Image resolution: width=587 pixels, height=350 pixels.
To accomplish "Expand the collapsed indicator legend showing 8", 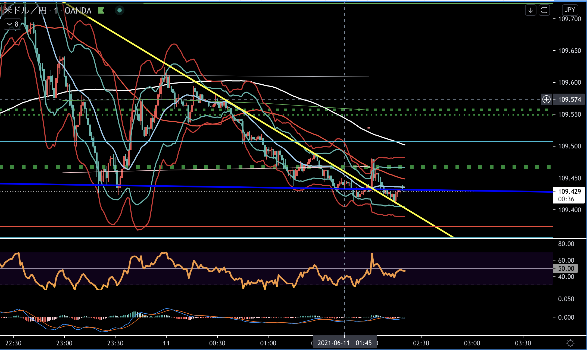I will click(13, 24).
